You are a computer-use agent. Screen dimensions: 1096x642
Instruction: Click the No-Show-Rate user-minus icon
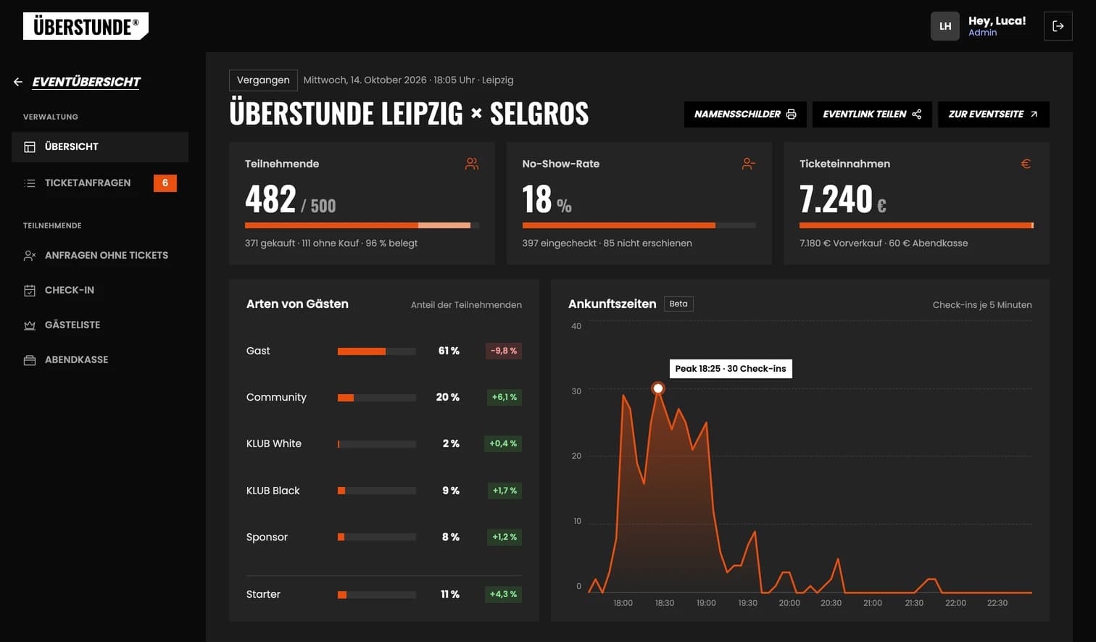749,164
